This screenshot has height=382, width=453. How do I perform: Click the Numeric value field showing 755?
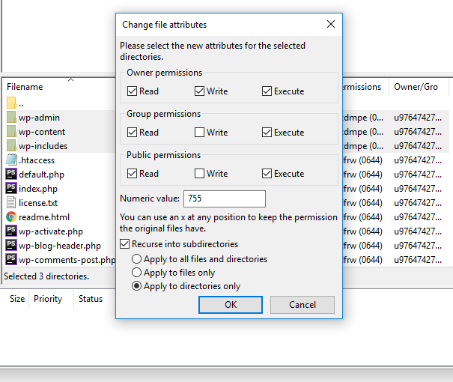(x=225, y=198)
